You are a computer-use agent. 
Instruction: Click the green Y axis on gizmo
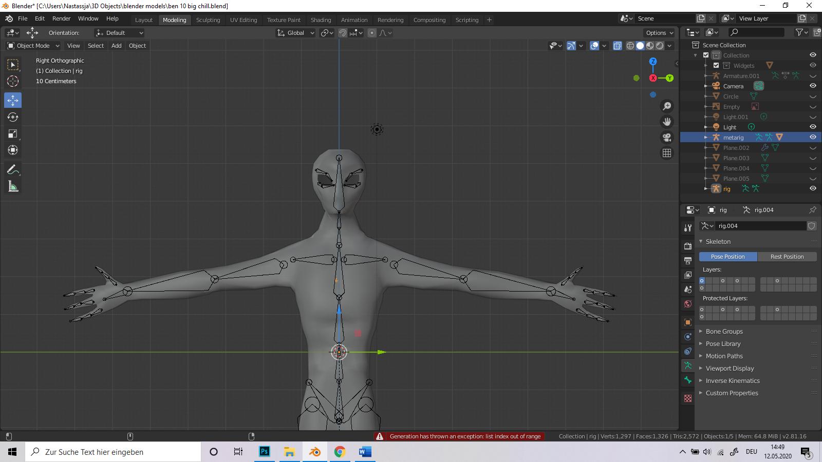(669, 78)
